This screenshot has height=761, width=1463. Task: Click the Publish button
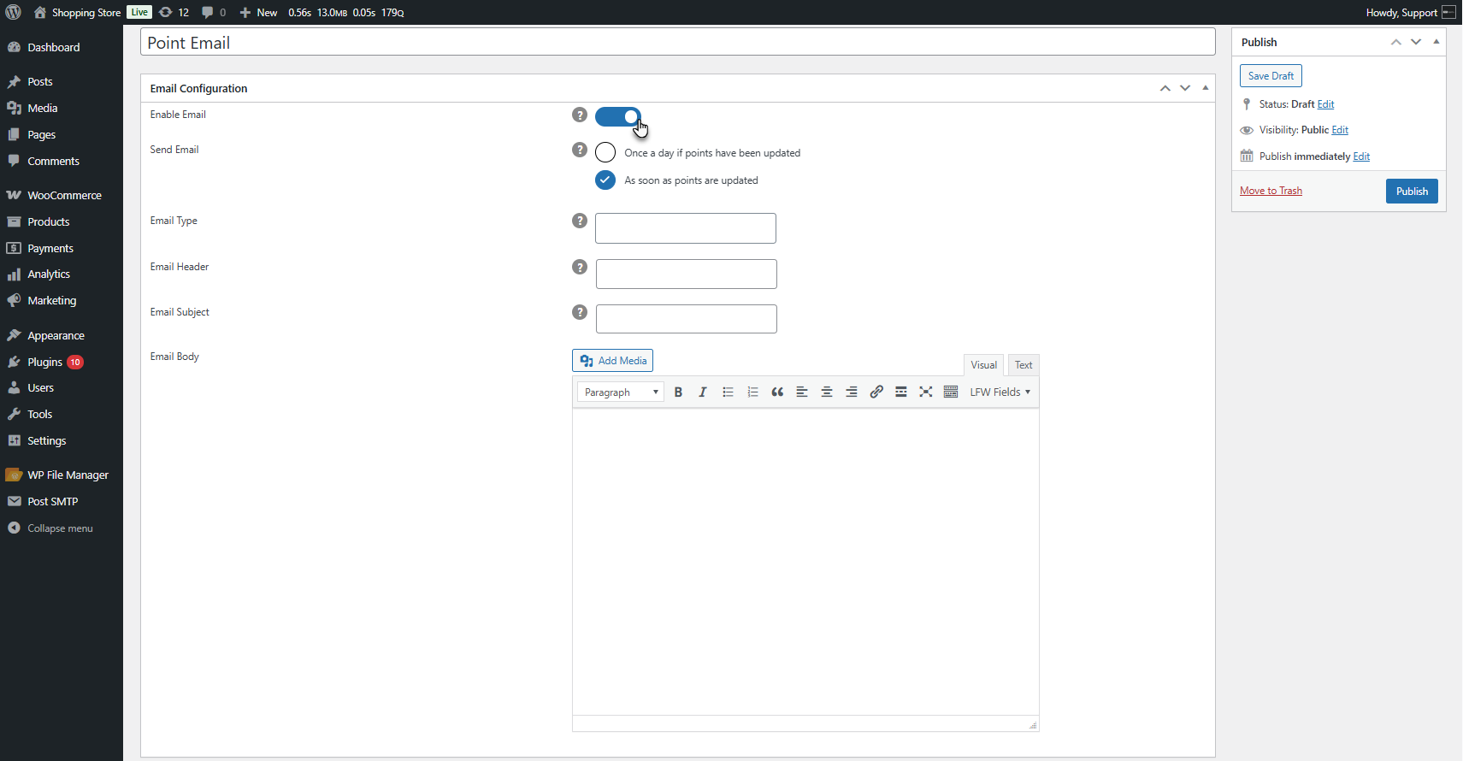click(x=1412, y=192)
